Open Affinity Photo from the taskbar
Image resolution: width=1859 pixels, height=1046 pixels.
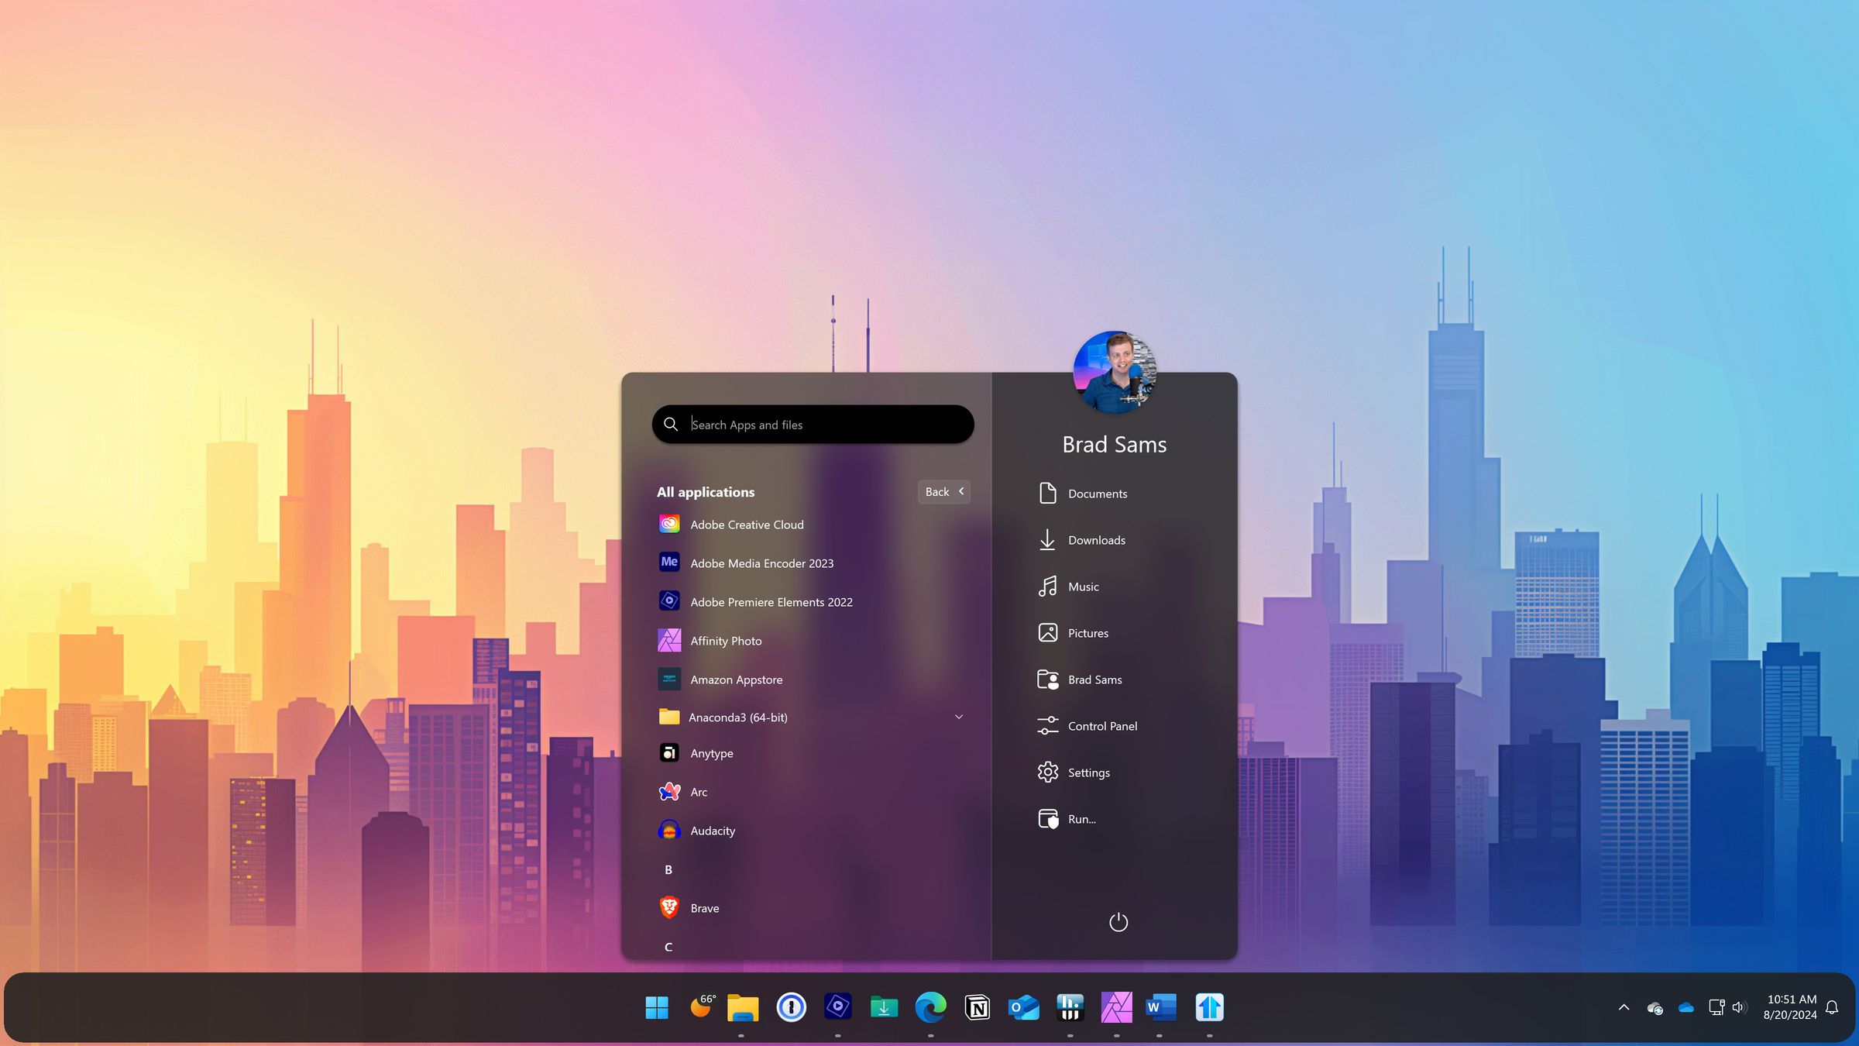click(1116, 1007)
